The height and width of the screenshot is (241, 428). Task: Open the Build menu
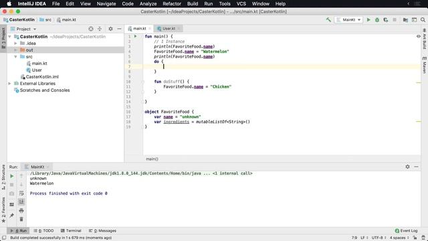point(193,3)
